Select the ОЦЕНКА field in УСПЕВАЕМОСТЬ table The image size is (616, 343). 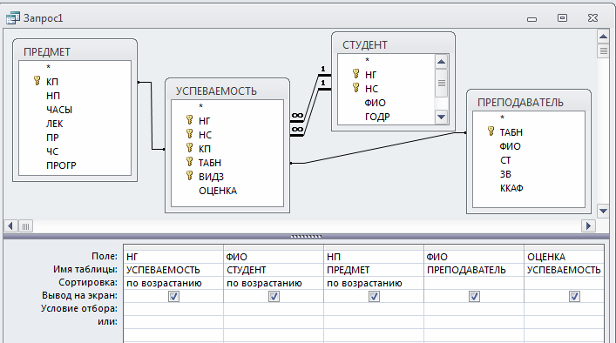(218, 191)
